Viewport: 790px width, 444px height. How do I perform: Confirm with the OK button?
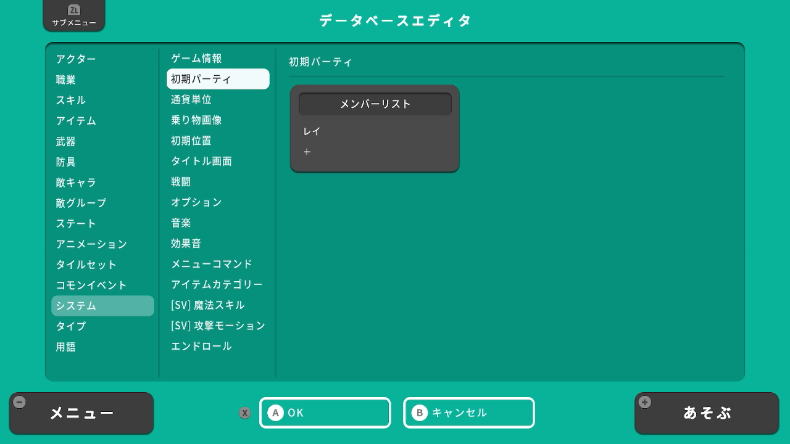tap(325, 413)
